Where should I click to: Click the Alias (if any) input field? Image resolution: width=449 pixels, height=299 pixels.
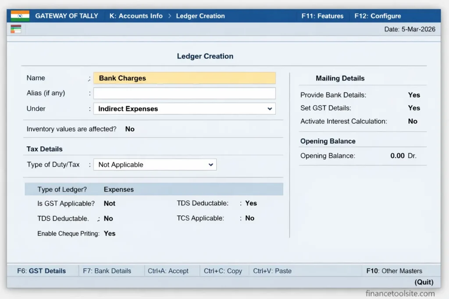pos(184,93)
